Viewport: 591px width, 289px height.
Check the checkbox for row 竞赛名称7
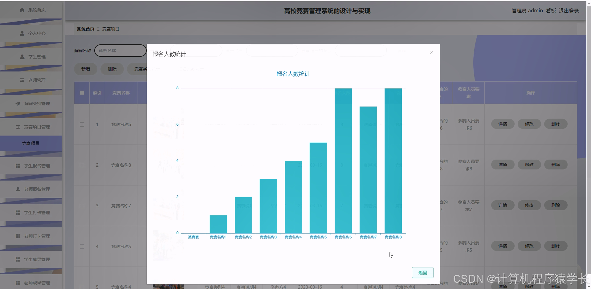click(82, 206)
